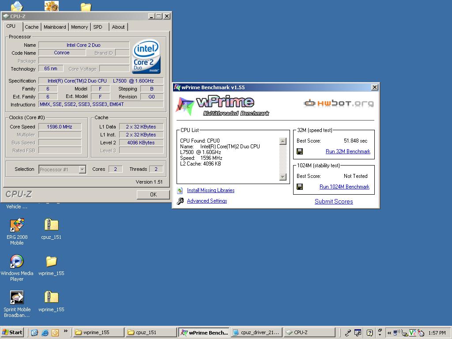452x339 pixels.
Task: Switch to wPrime Bench taskbar button
Action: coord(204,332)
